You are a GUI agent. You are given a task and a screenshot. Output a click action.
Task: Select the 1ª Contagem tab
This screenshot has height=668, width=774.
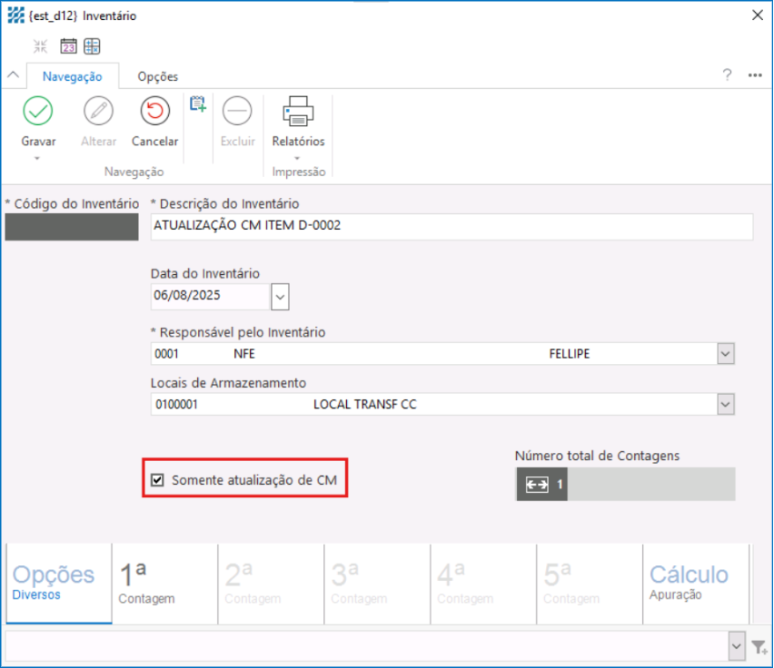tap(164, 584)
